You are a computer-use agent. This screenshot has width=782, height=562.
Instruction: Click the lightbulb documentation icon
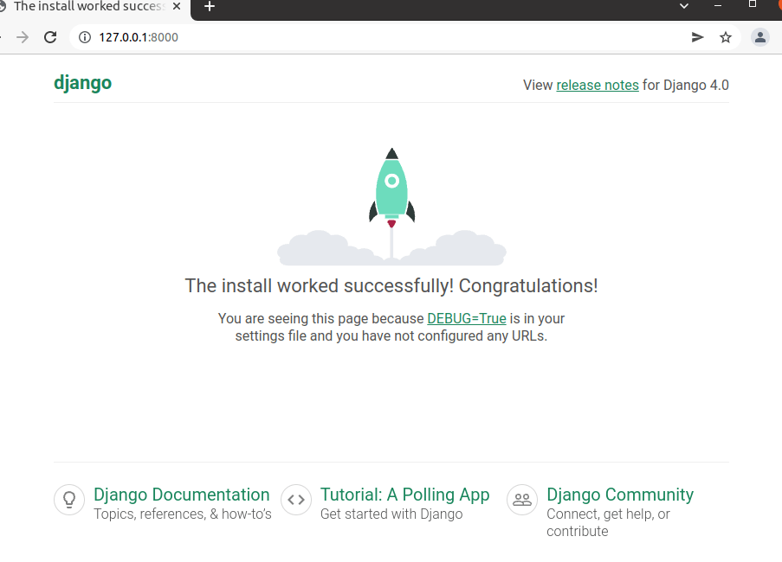(69, 500)
